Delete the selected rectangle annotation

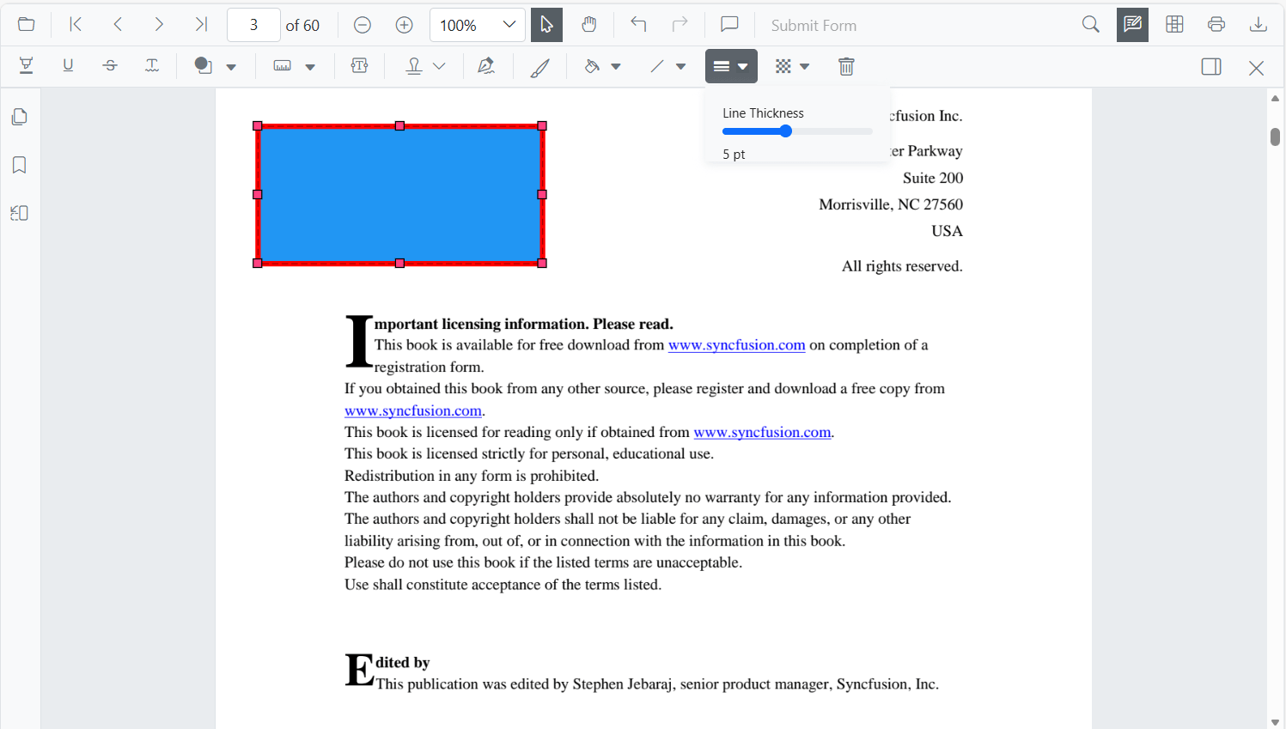click(846, 65)
